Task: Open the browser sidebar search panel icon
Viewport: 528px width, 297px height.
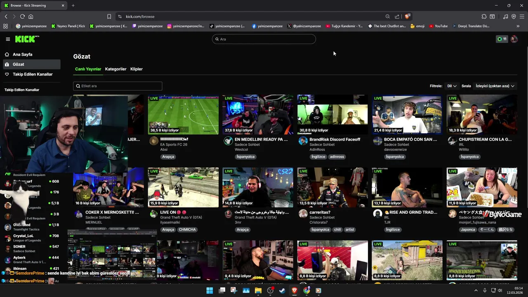Action: click(492, 16)
